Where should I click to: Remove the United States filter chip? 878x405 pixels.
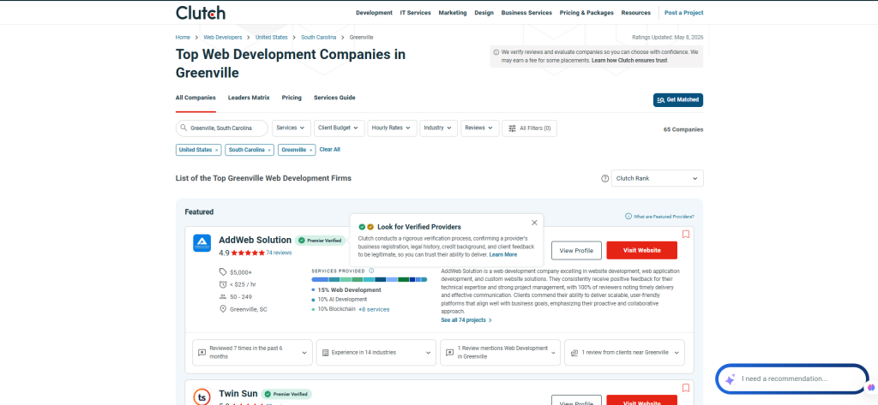[216, 151]
